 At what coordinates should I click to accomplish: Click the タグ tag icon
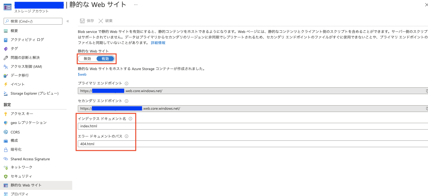coord(6,49)
